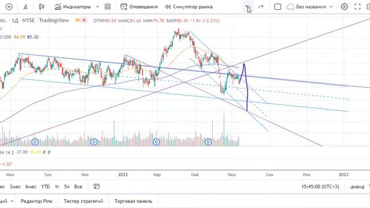Click the Май label on time axis
Screen dimensions: 370x208
[195, 174]
